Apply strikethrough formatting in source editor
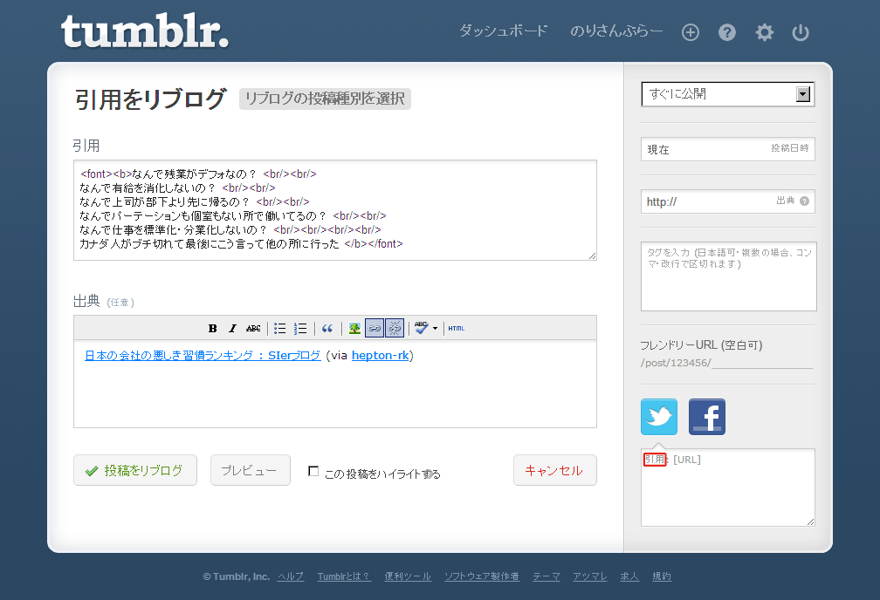880x600 pixels. (253, 328)
